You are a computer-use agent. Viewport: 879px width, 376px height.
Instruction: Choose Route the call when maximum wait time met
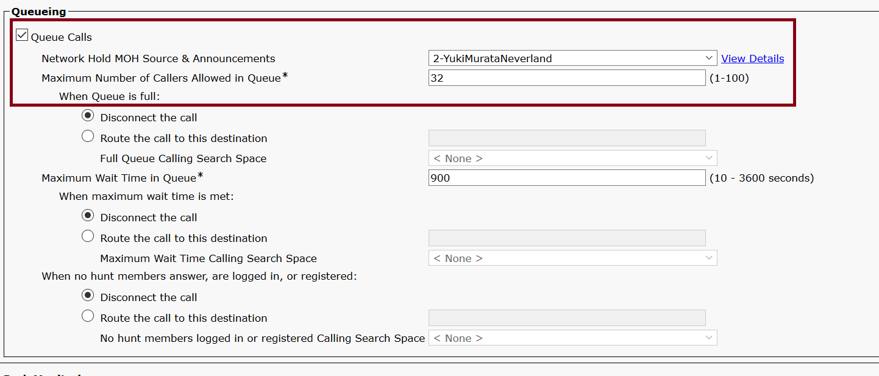(x=88, y=236)
